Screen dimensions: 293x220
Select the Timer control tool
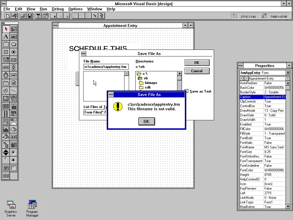[x=6, y=75]
